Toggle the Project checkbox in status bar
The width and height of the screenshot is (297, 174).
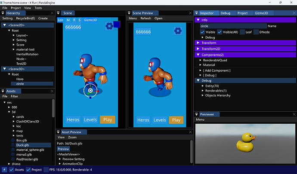[x=28, y=170]
